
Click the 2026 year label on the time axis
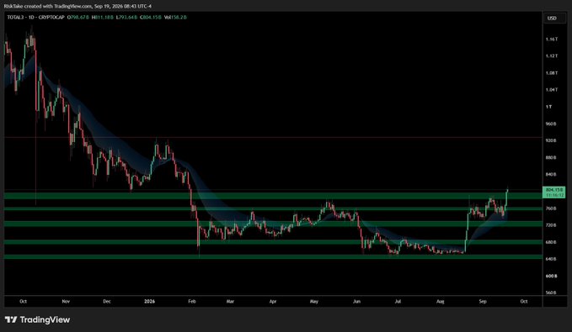pos(150,302)
